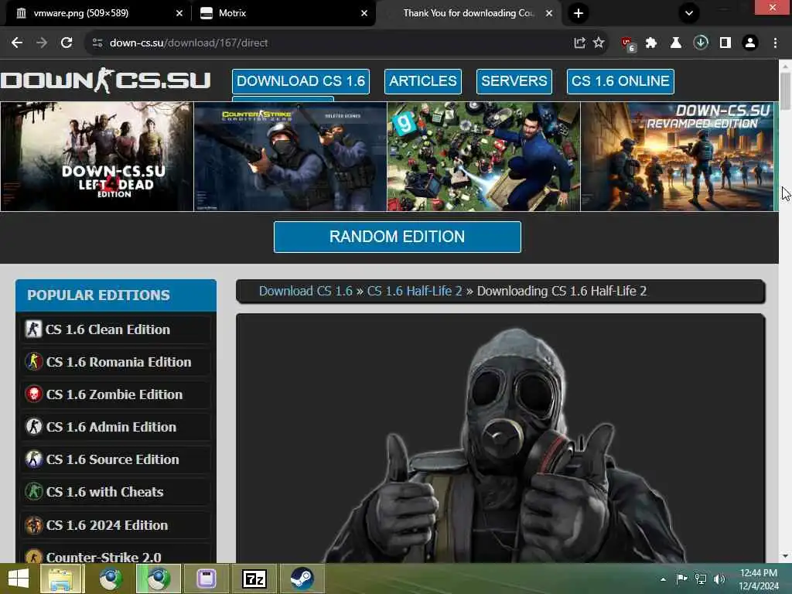The width and height of the screenshot is (792, 594).
Task: Click the Admin Edition icon
Action: point(34,427)
